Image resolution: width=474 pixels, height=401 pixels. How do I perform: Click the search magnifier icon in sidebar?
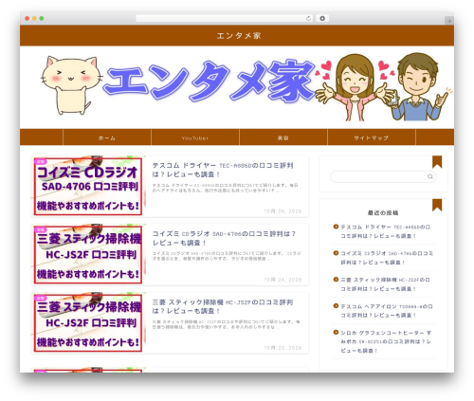[x=430, y=176]
